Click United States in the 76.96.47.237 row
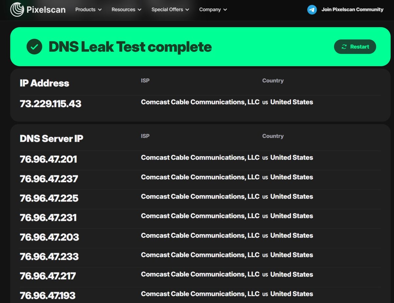Viewport: 394px width, 303px height. click(292, 177)
